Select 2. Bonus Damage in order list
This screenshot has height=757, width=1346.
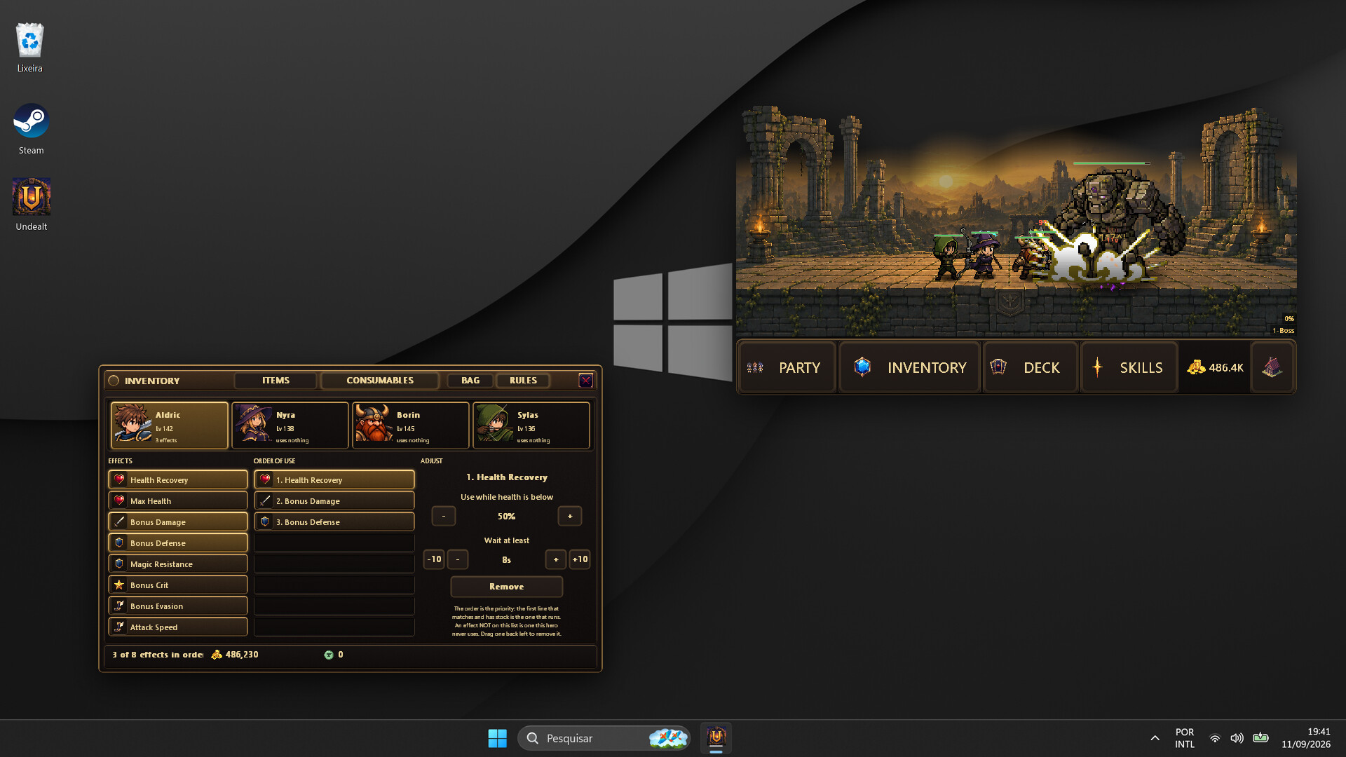[x=334, y=501]
